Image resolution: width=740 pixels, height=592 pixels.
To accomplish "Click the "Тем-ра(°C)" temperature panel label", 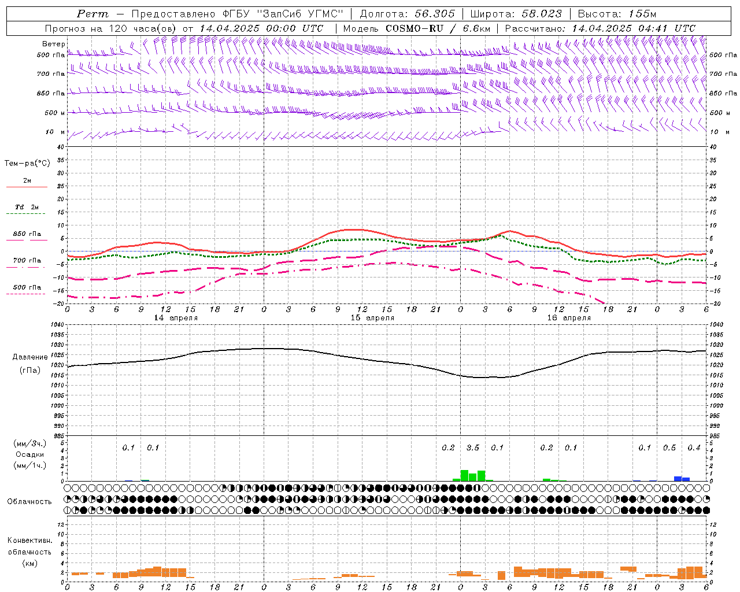I will 27,164.
